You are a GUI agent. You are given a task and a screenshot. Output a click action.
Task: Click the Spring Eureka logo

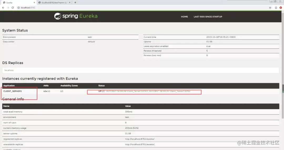pos(76,16)
